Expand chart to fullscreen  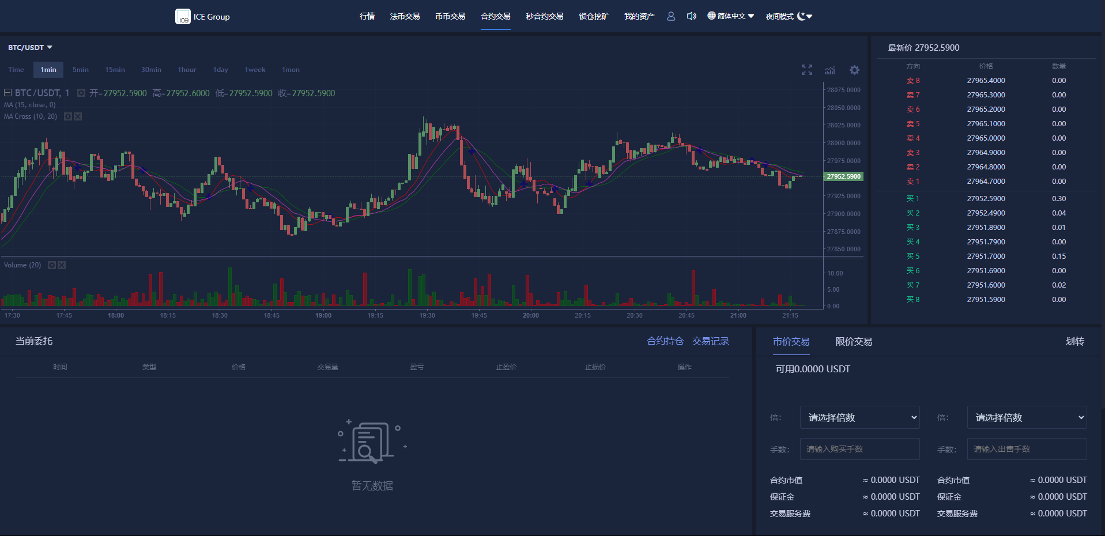(x=807, y=70)
